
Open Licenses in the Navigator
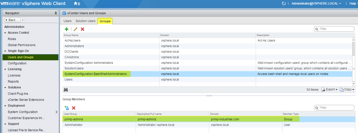click(14, 75)
